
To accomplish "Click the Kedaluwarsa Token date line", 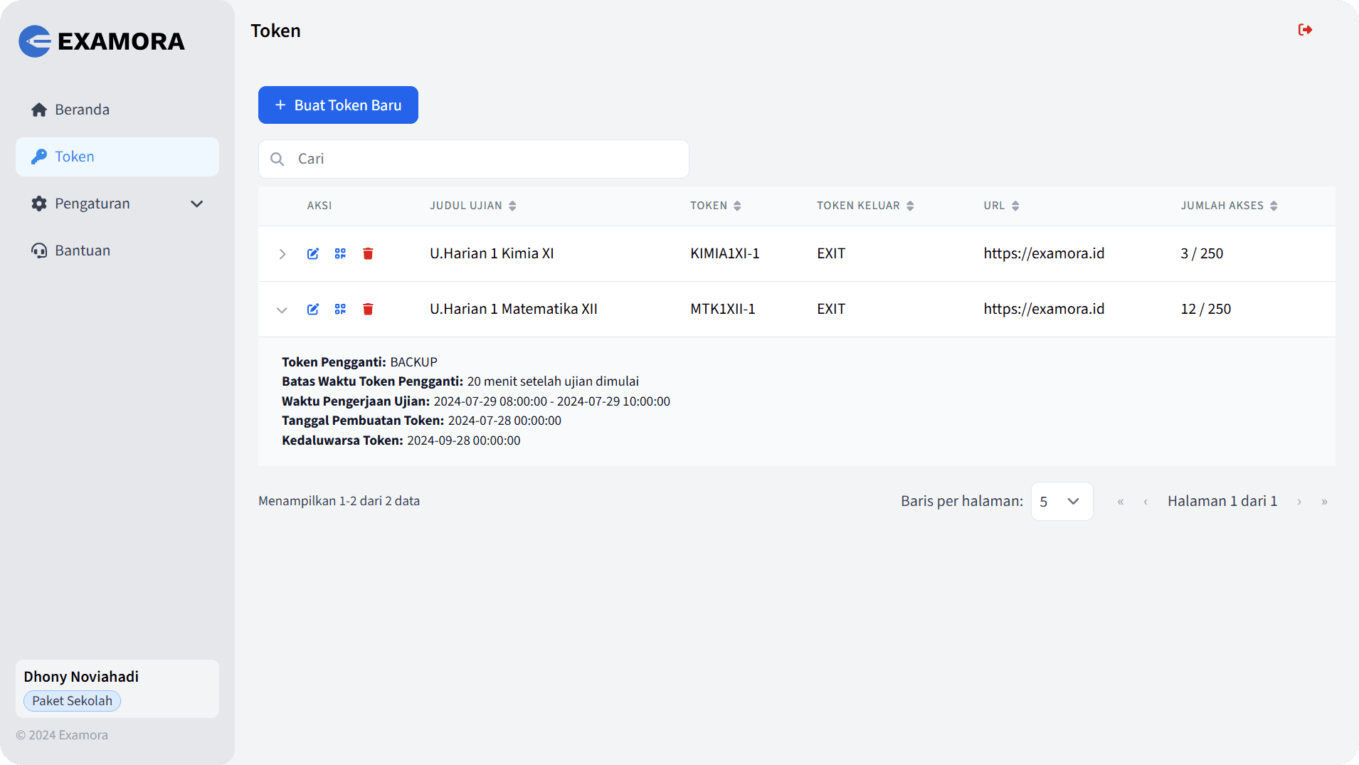I will (401, 440).
